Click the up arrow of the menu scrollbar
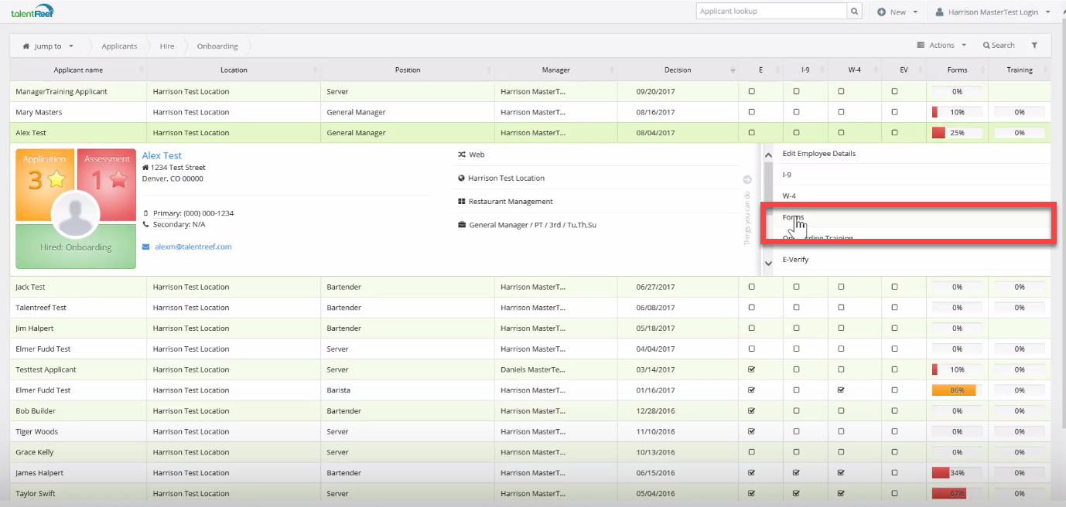Screen dimensions: 1066x507 pos(768,154)
